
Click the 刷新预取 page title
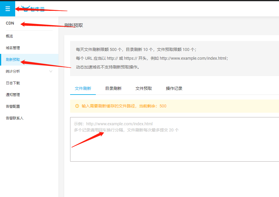pyautogui.click(x=74, y=25)
